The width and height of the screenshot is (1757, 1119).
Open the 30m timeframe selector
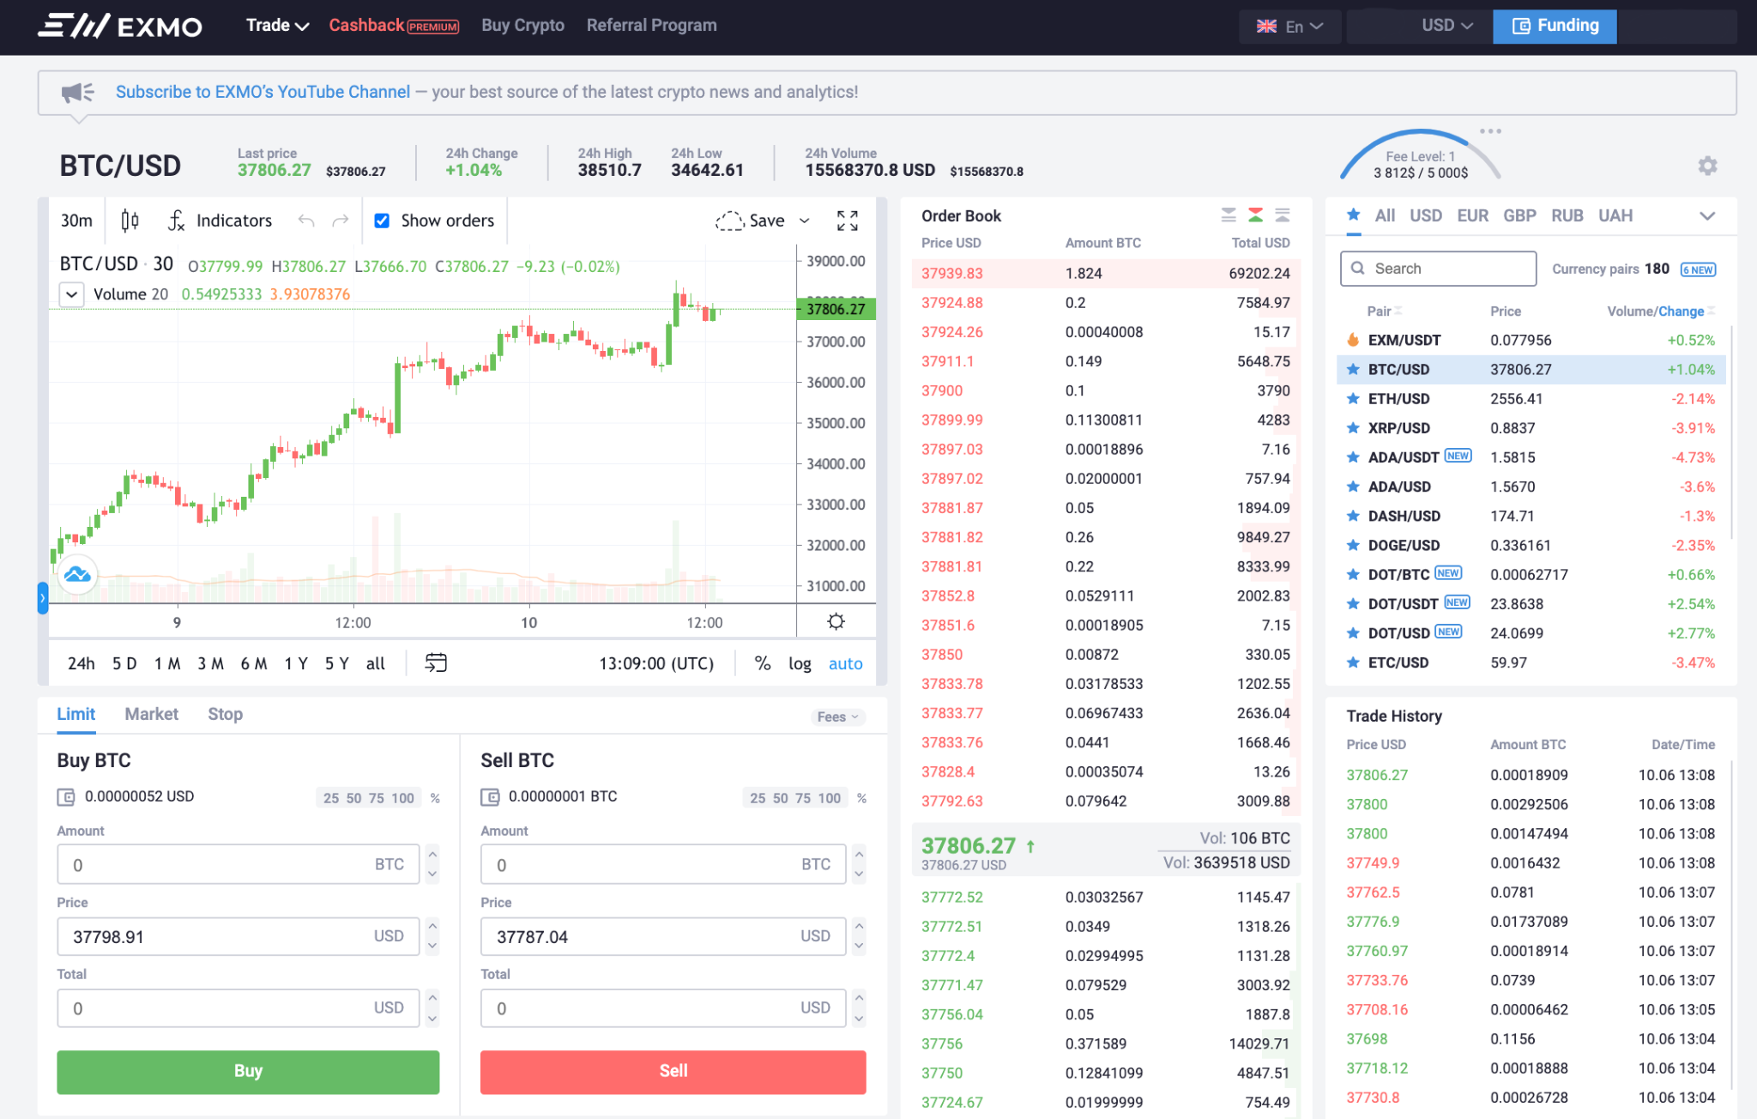76,221
